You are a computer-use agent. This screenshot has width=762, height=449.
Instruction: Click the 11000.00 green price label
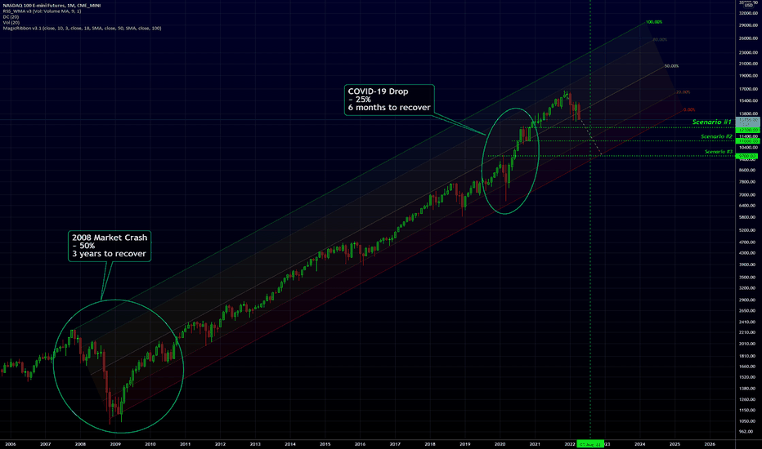[747, 140]
